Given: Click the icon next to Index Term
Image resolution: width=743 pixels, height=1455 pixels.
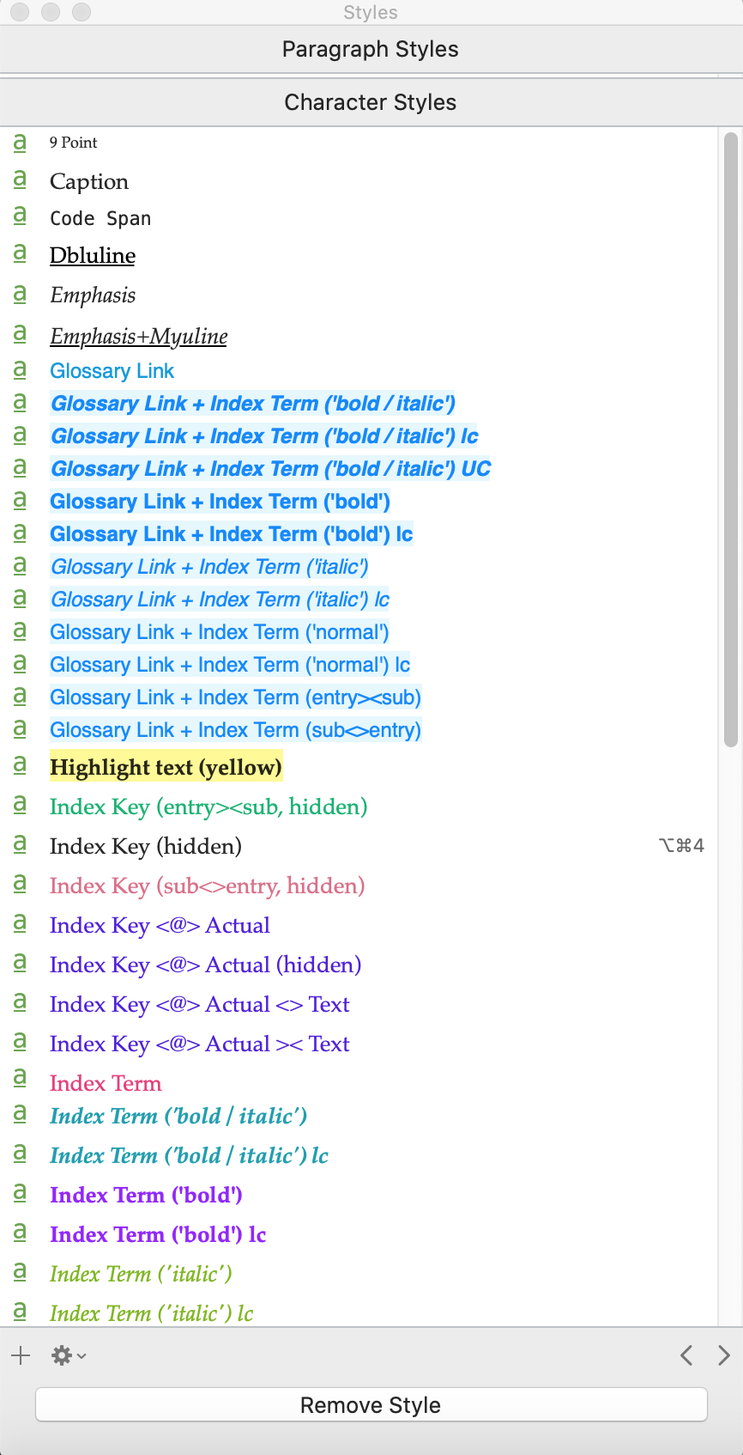Looking at the screenshot, I should pyautogui.click(x=20, y=1081).
